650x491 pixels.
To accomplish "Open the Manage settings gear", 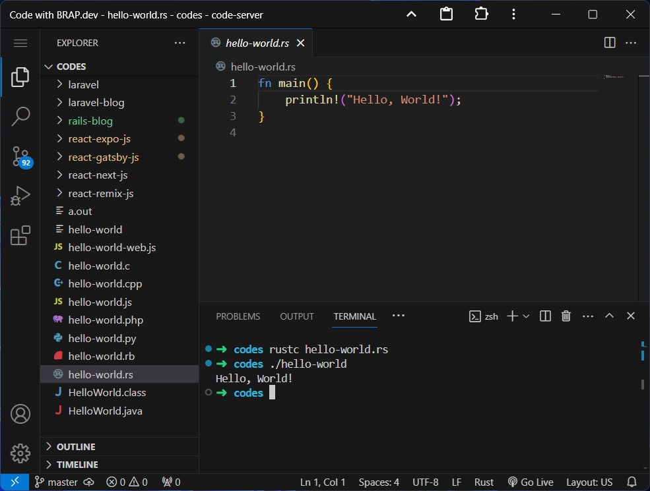I will 20,453.
